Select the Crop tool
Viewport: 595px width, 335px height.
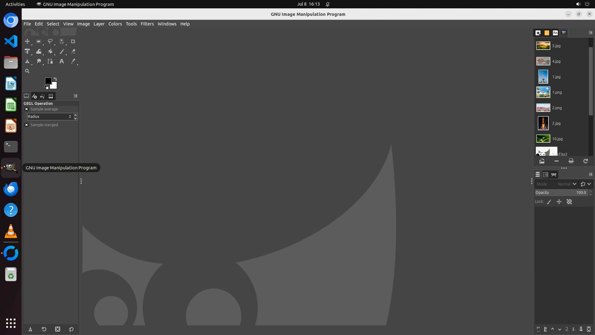73,41
